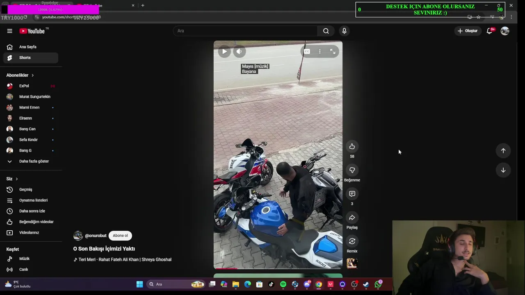This screenshot has width=525, height=295.
Task: Go to the next short with down arrow
Action: click(503, 170)
